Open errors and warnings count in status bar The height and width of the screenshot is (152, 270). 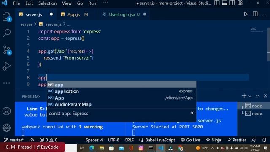click(49, 140)
